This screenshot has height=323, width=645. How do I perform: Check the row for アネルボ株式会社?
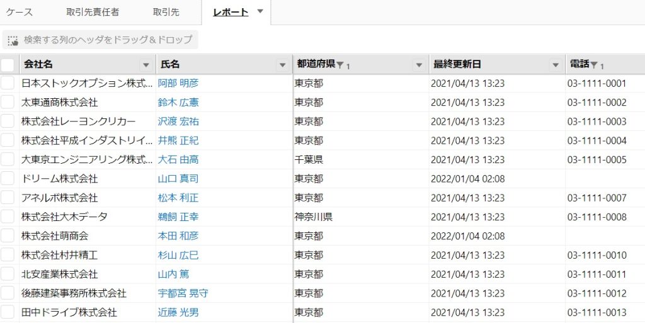pos(8,198)
